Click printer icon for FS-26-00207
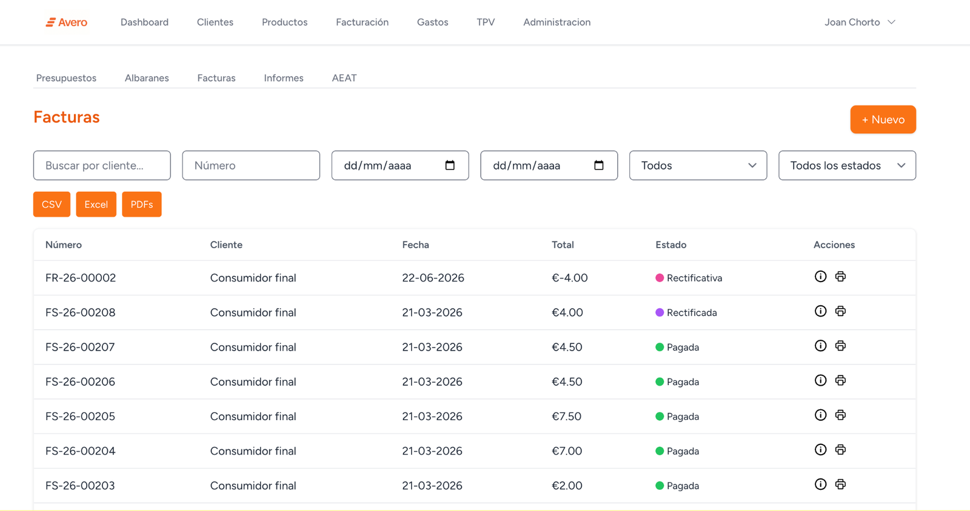This screenshot has width=970, height=511. coord(840,346)
